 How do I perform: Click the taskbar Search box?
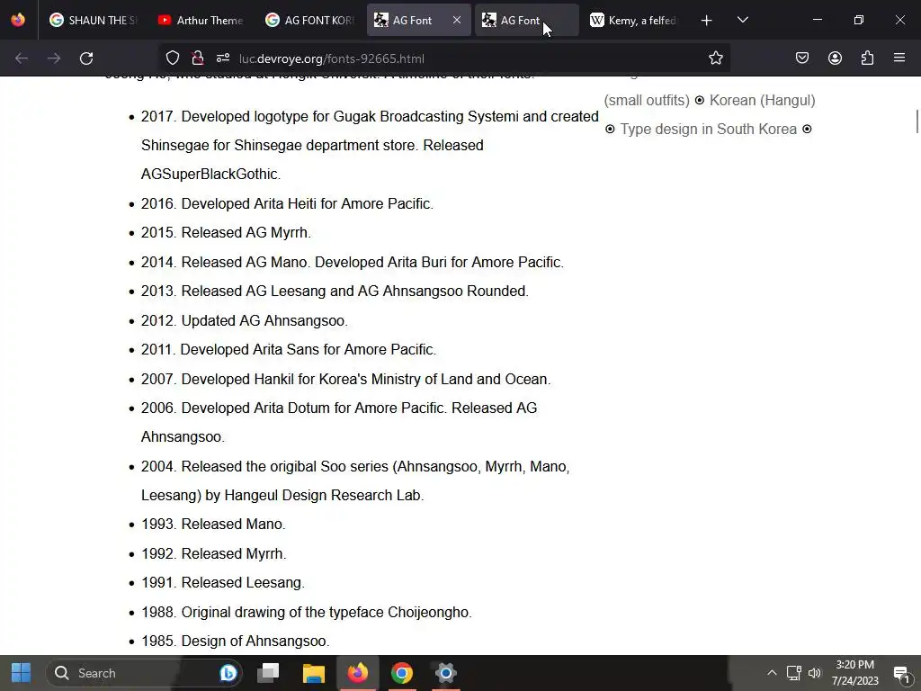[144, 673]
